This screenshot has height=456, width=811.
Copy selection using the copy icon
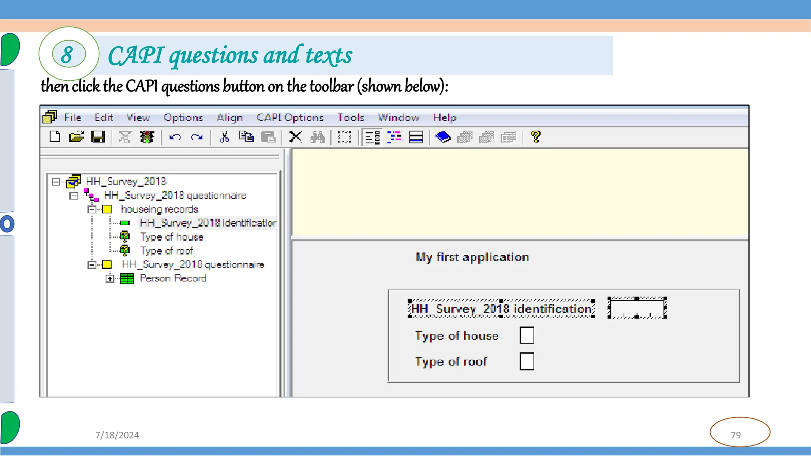[x=246, y=137]
